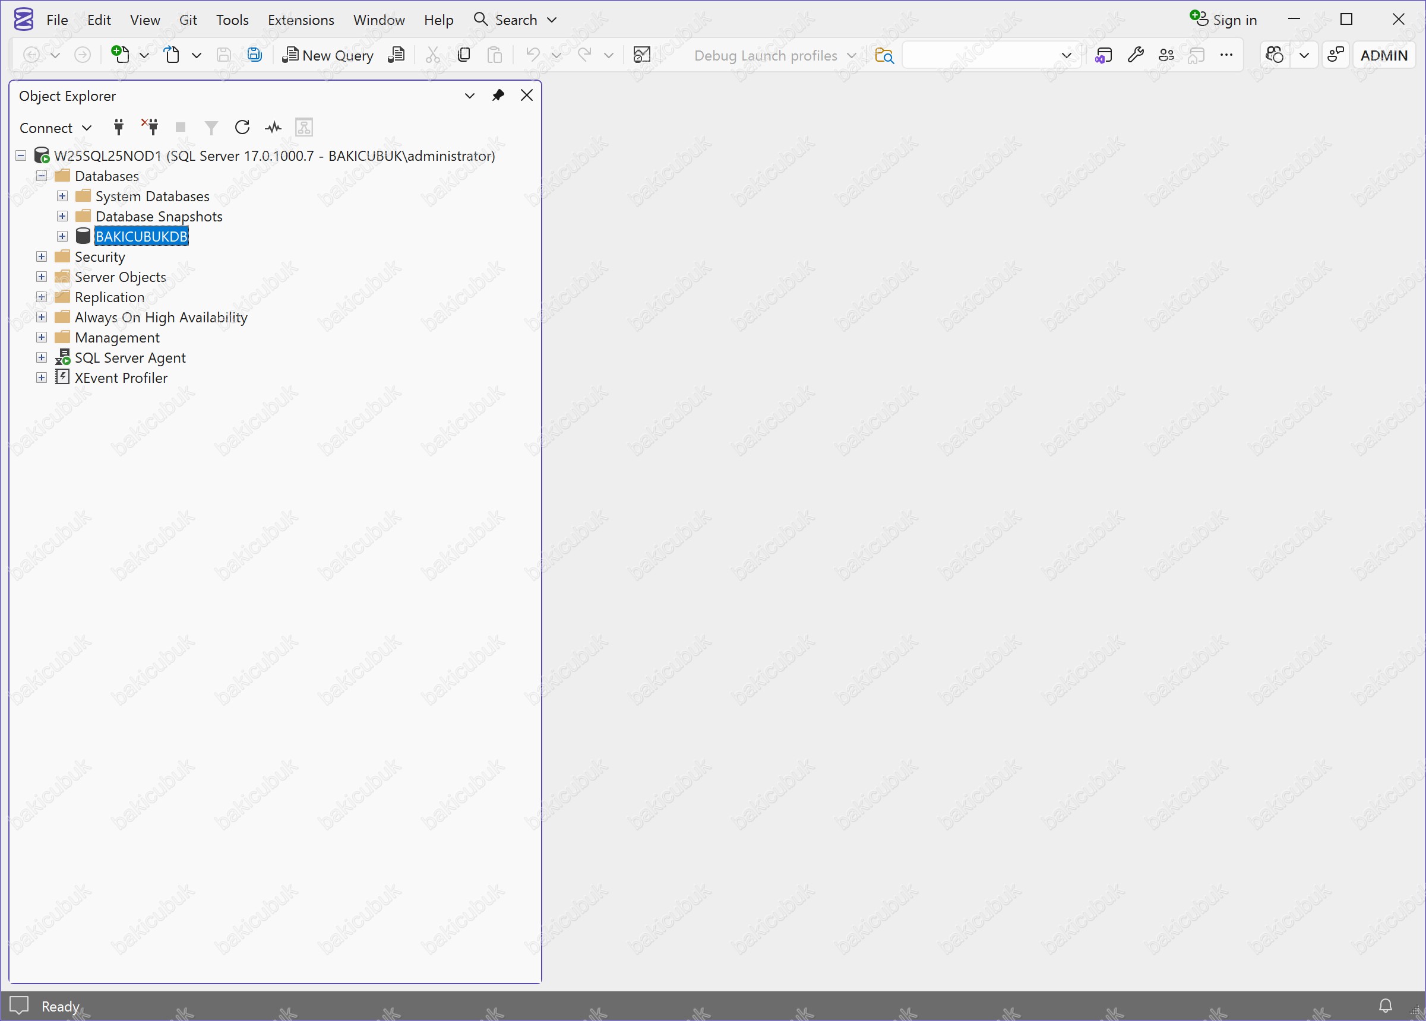Open the Extensions menu
1426x1021 pixels.
point(301,20)
